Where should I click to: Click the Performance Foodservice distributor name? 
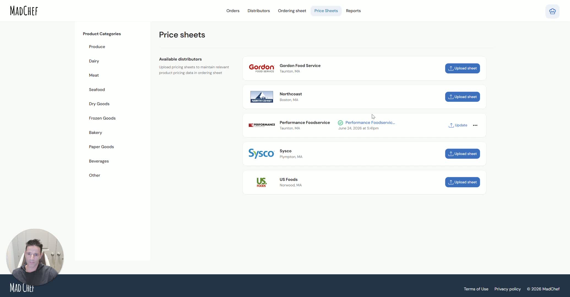coord(305,123)
